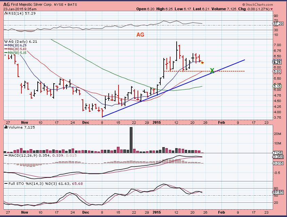Click the histogram icon beside Volume 7,125 label
This screenshot has width=287, height=217.
tap(6, 127)
